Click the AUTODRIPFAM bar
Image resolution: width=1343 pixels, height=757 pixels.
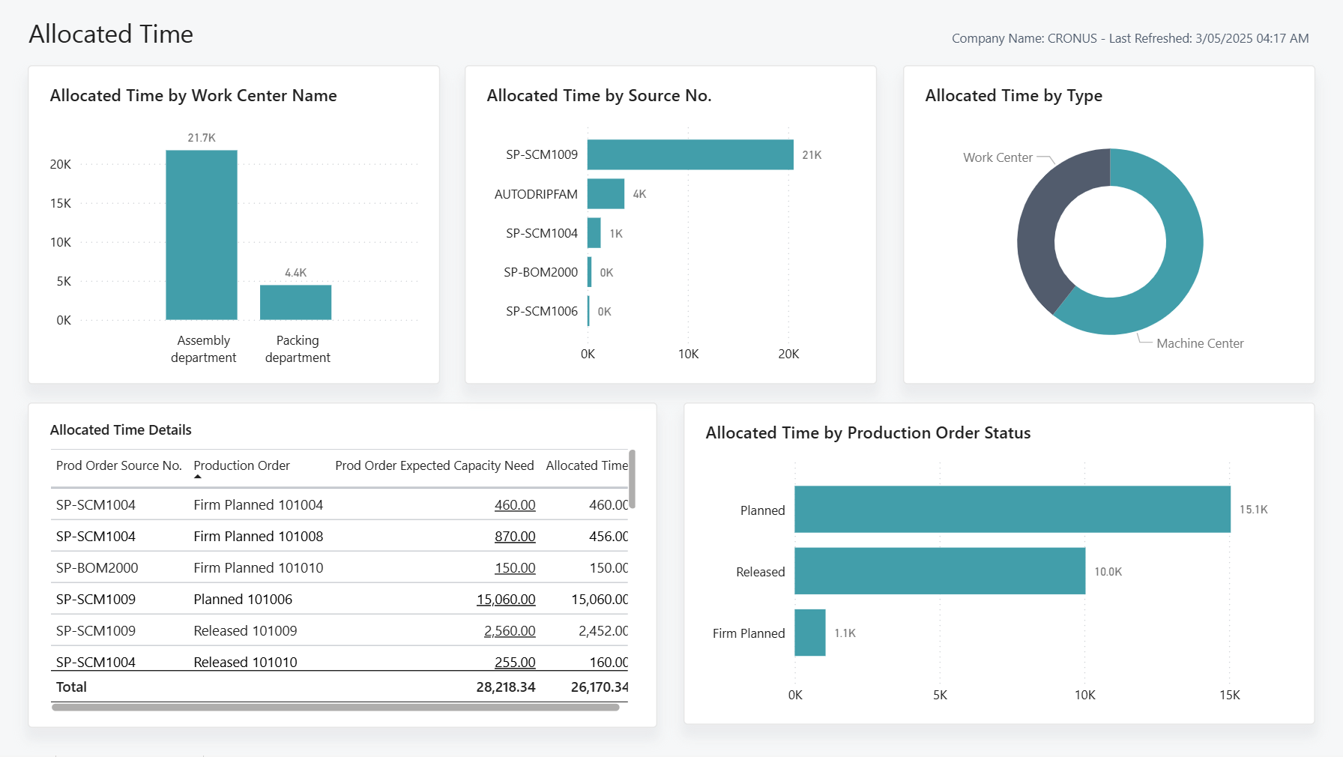point(606,193)
